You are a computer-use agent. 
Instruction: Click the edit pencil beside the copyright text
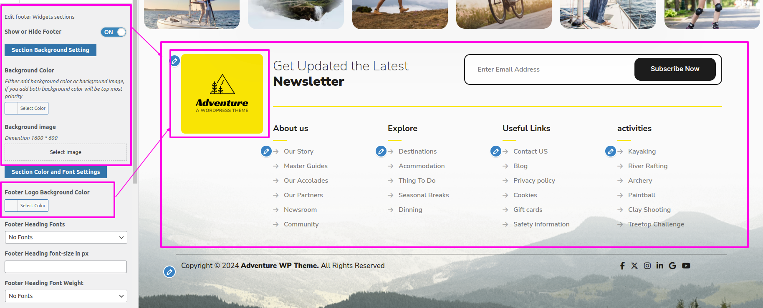[169, 272]
